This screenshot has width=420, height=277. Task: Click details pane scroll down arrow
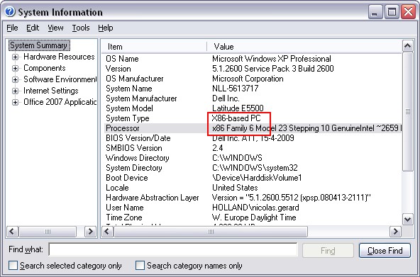point(408,220)
